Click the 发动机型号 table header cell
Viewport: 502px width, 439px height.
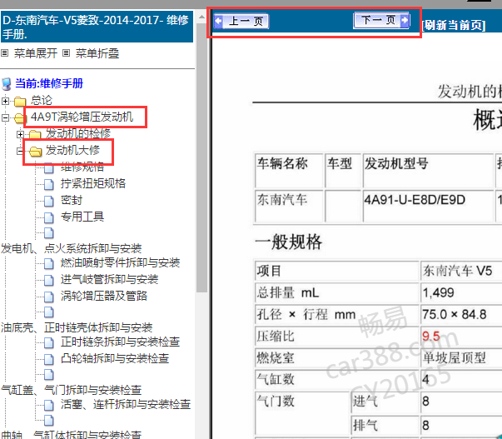(428, 171)
